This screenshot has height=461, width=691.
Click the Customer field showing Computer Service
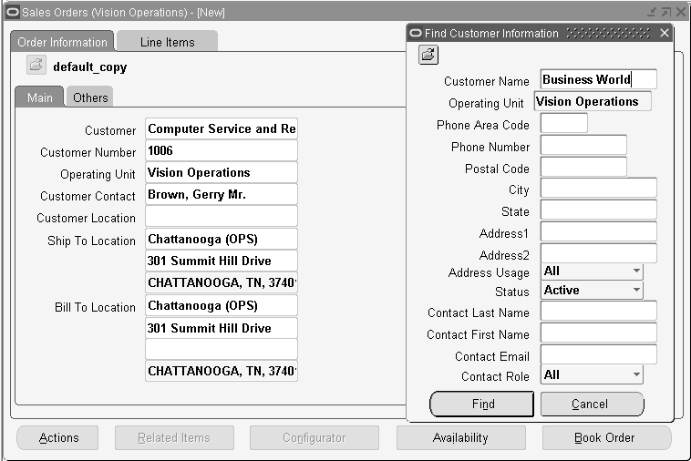(222, 128)
